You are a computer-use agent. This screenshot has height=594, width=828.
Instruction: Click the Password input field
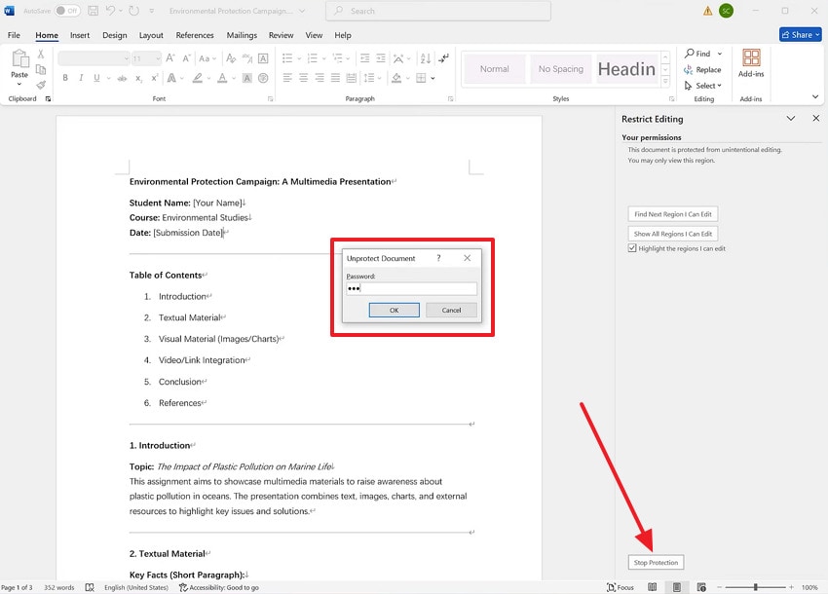(411, 288)
